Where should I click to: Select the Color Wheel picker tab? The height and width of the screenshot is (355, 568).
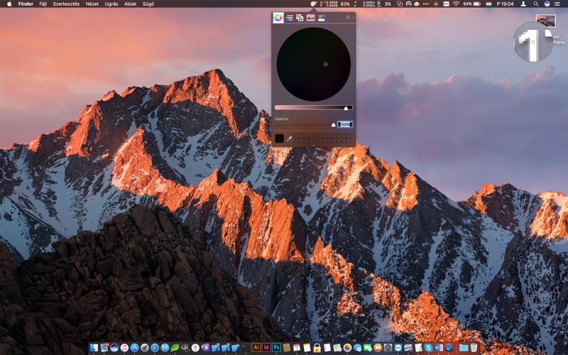[x=278, y=18]
